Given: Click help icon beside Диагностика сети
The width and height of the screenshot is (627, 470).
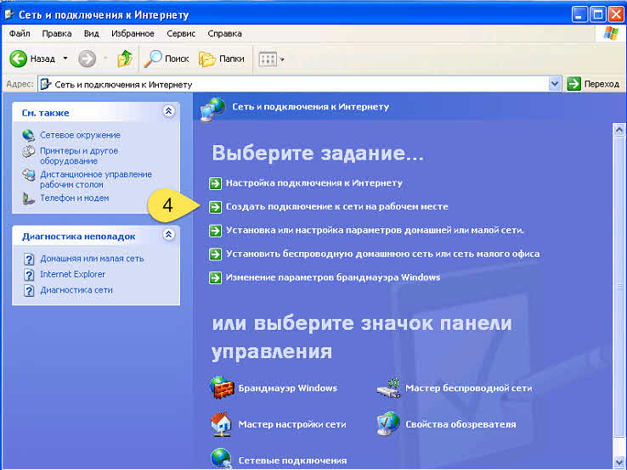Looking at the screenshot, I should click(29, 290).
